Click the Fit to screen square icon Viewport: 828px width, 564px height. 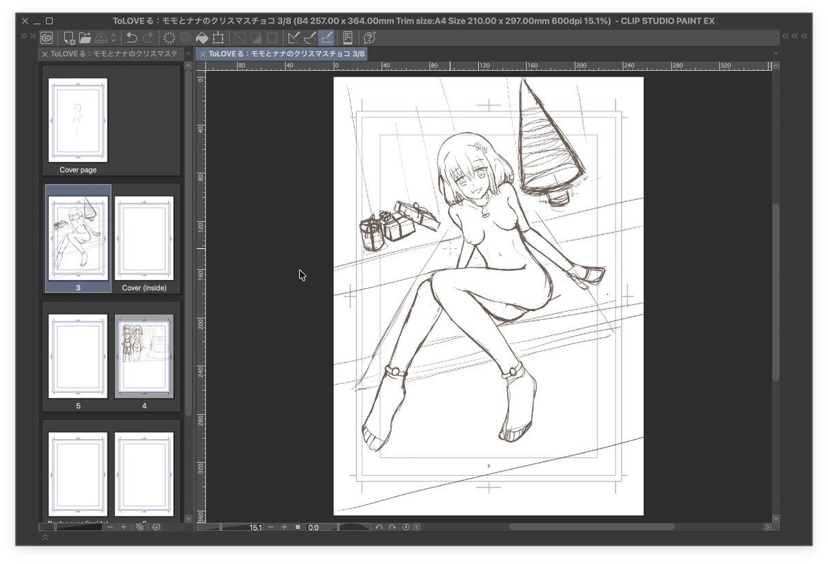pos(297,527)
